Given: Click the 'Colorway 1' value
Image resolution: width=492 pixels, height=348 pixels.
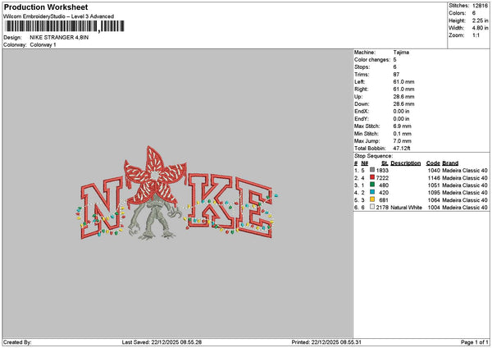Looking at the screenshot, I should click(x=43, y=45).
